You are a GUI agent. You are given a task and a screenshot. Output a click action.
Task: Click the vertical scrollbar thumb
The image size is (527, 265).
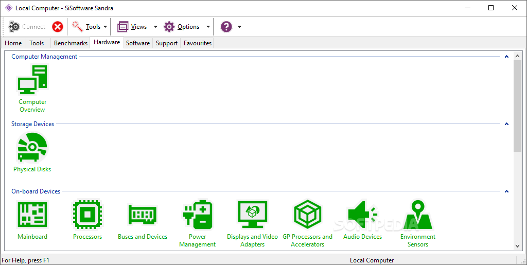(x=518, y=107)
